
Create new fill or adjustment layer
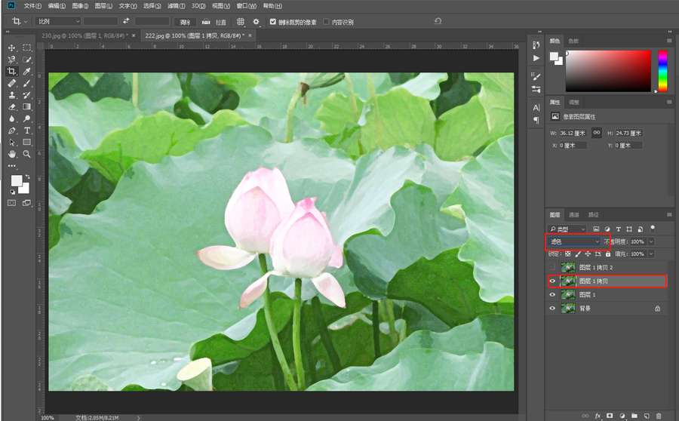(622, 416)
